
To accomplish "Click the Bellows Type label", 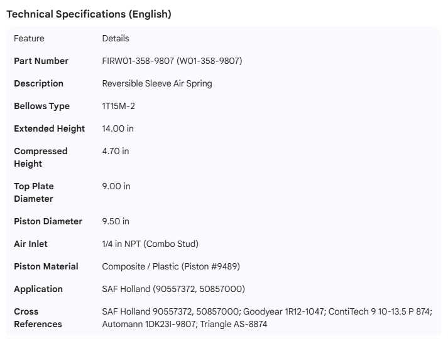I will point(41,106).
